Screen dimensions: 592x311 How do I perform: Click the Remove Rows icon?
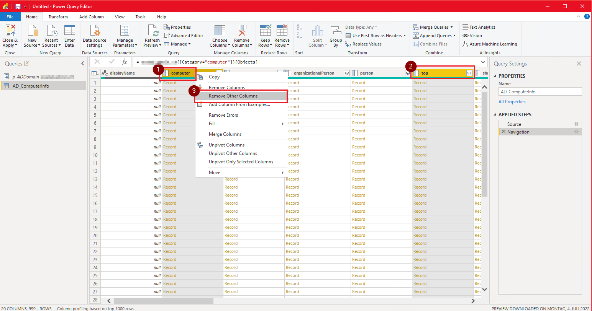[282, 30]
